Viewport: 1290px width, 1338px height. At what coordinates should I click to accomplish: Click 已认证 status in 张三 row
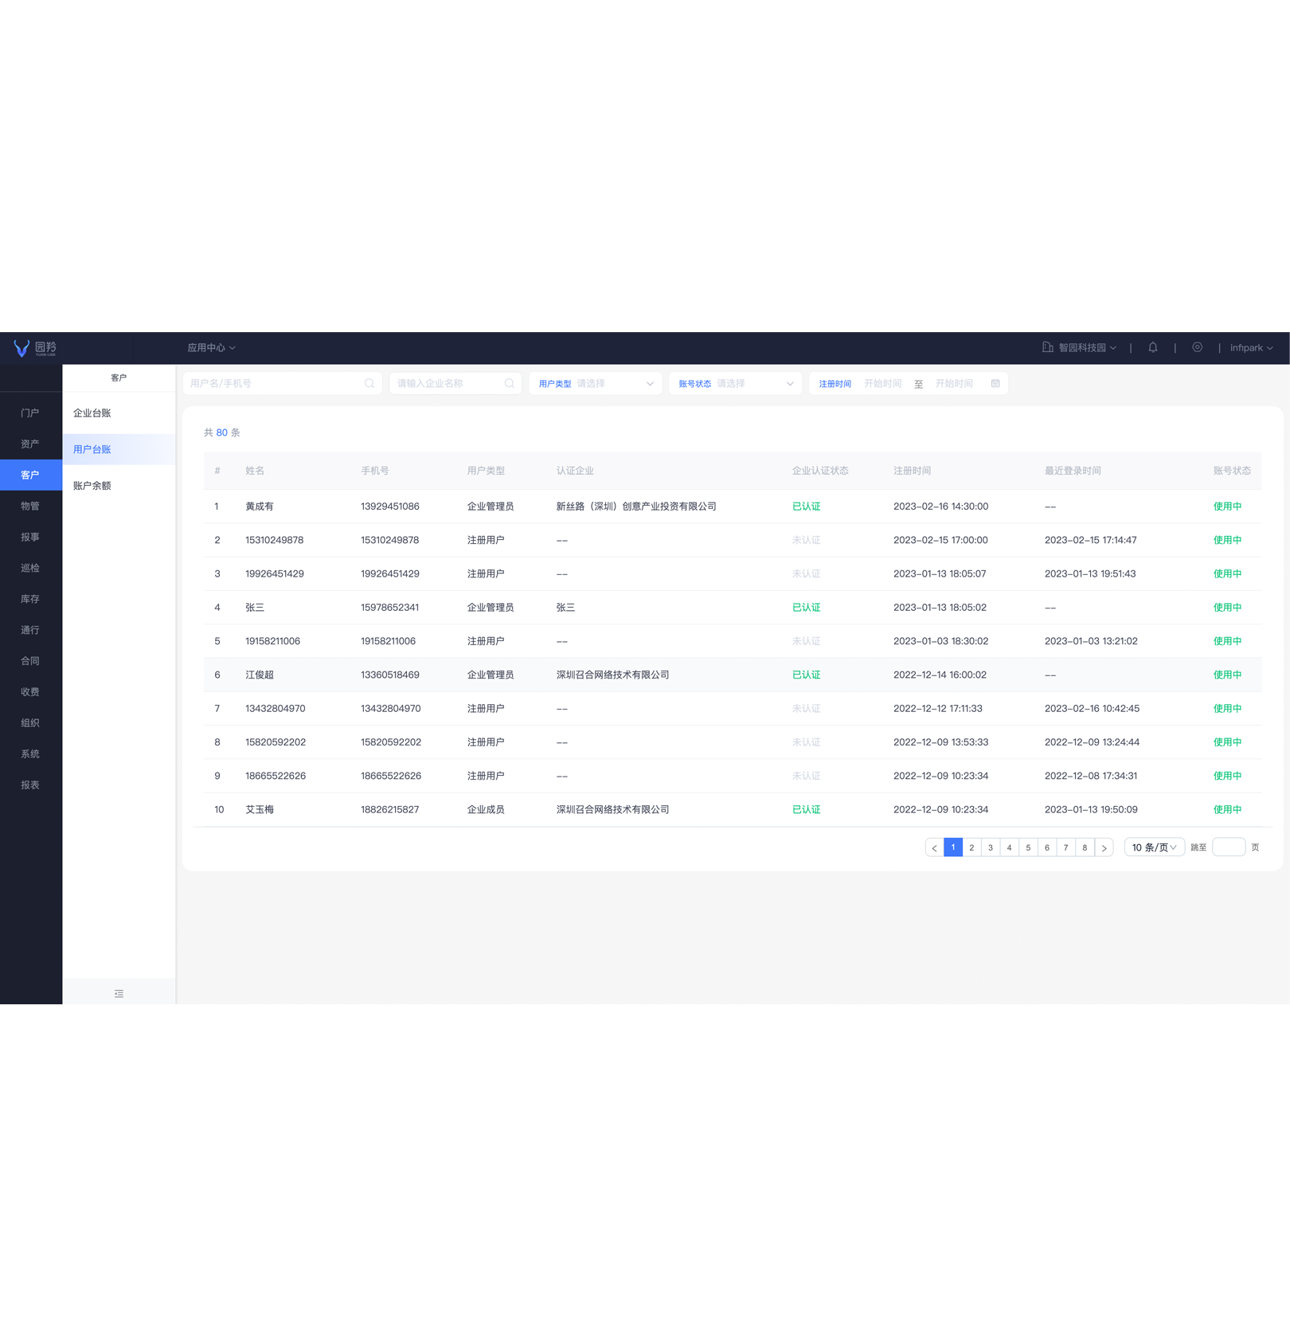[806, 608]
